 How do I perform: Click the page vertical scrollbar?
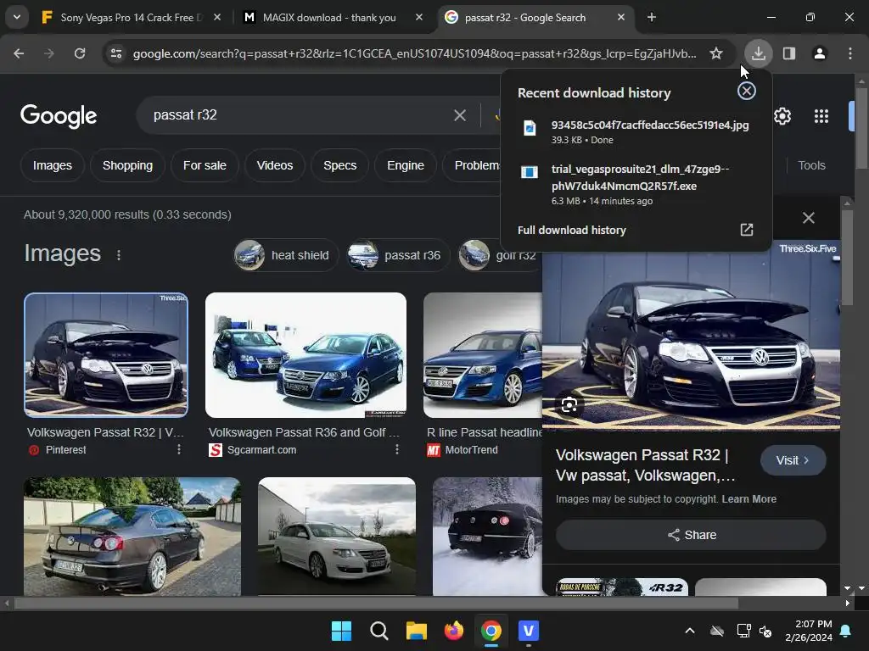(x=861, y=127)
